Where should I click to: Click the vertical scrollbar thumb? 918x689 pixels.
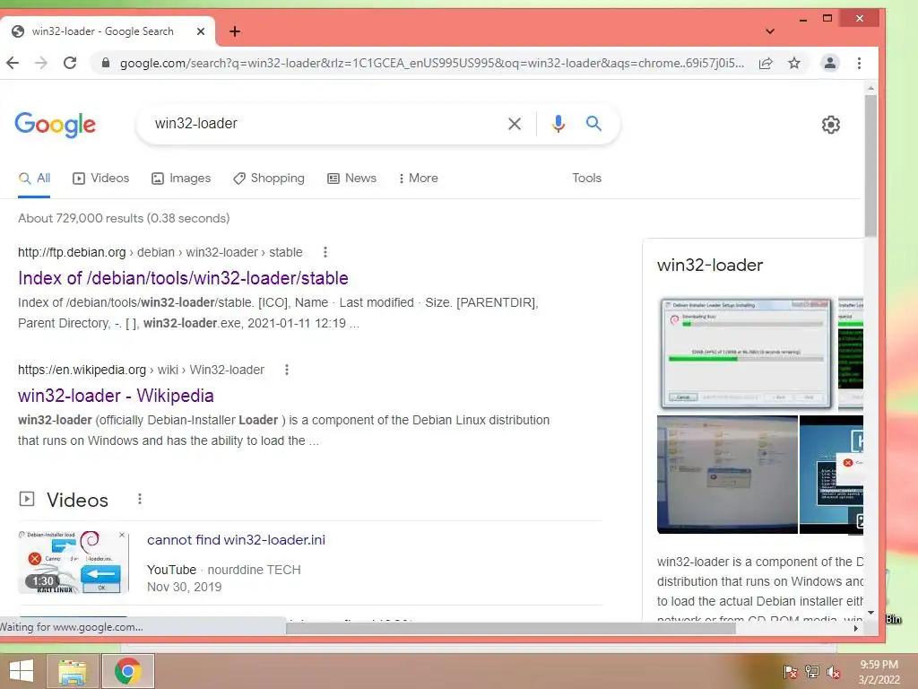pos(870,166)
